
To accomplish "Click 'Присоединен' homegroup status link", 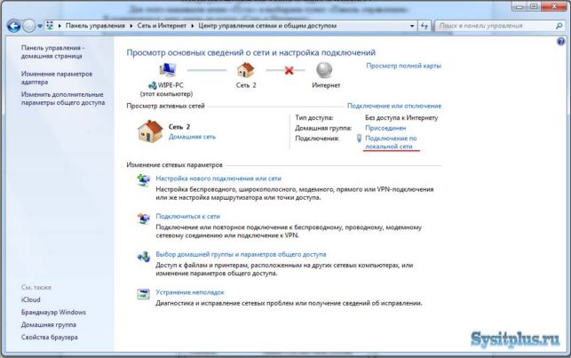I will [385, 128].
